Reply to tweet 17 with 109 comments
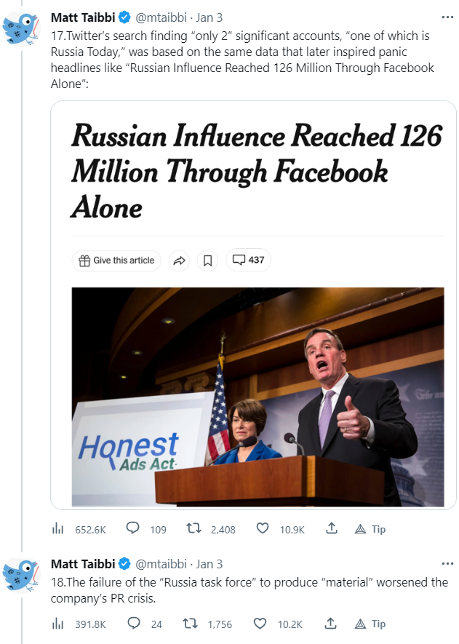The width and height of the screenshot is (459, 644). tap(133, 529)
